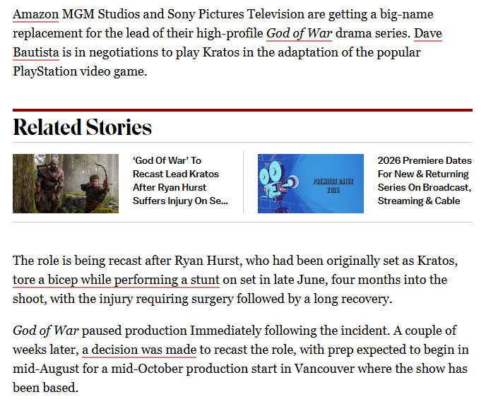
Task: Click the word Dave in underlined name
Action: (428, 33)
